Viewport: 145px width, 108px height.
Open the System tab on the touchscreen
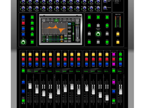point(65,21)
